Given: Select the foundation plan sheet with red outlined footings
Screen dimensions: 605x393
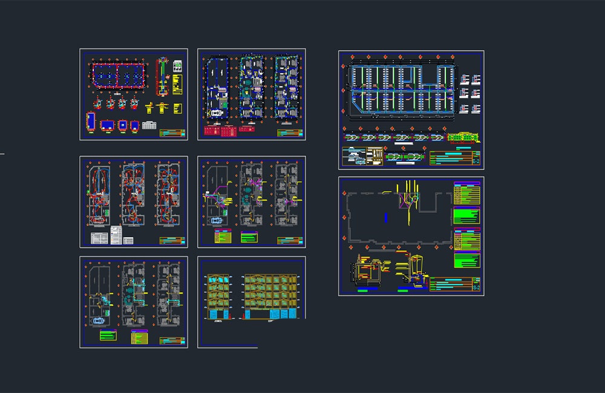Looking at the screenshot, I should (x=134, y=94).
